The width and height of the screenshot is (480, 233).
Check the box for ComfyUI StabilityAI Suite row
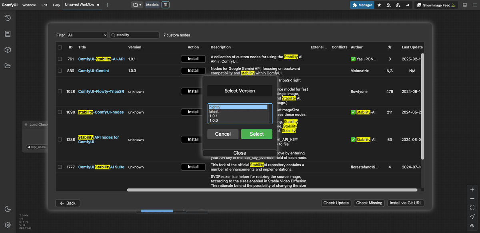pyautogui.click(x=60, y=167)
